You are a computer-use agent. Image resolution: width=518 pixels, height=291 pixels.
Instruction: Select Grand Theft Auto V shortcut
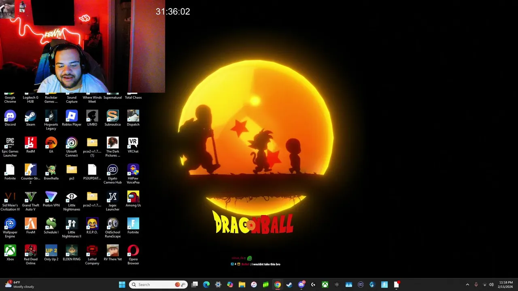(x=30, y=201)
